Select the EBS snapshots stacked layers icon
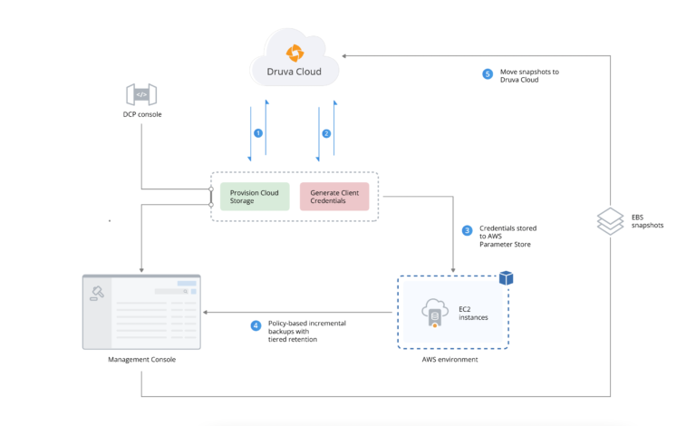This screenshot has width=696, height=426. click(609, 219)
